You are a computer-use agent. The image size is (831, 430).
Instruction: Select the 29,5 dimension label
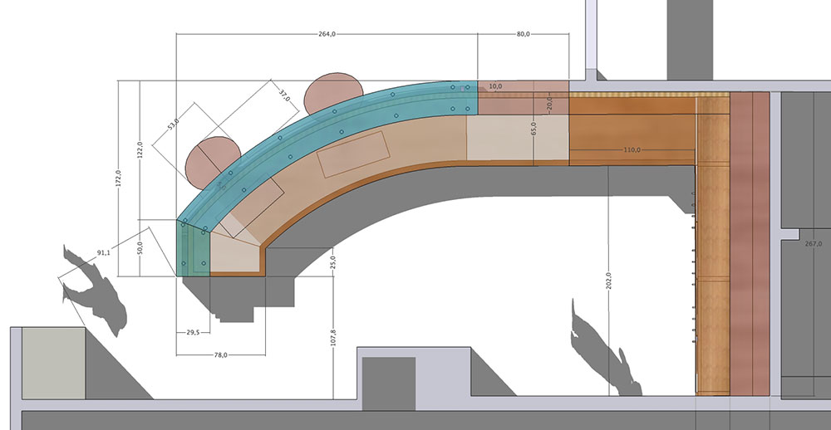coord(192,332)
